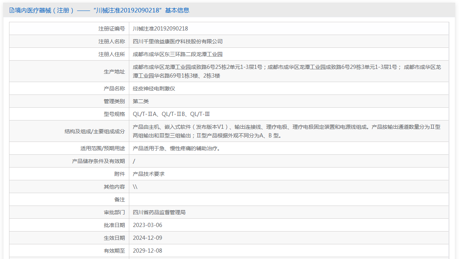This screenshot has height=259, width=473.
Task: Click effective date 2024-12-09
Action: click(147, 238)
